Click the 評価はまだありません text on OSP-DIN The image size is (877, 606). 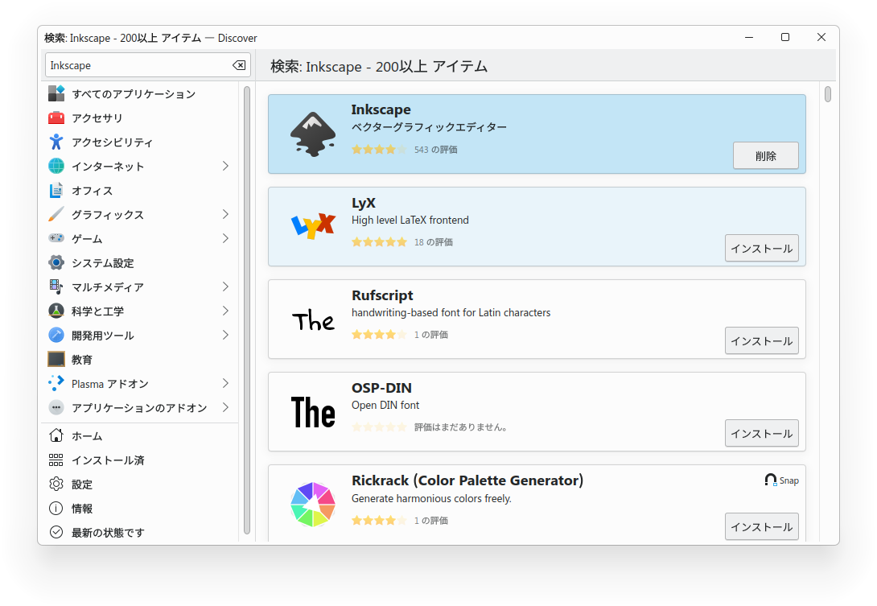tap(462, 427)
